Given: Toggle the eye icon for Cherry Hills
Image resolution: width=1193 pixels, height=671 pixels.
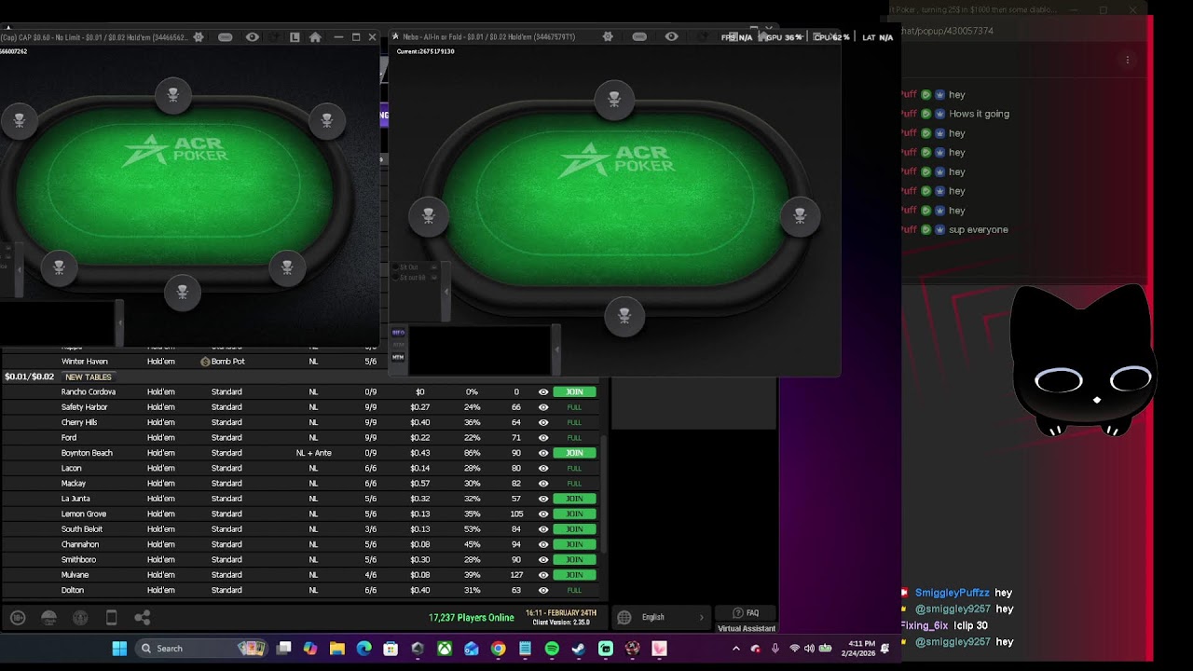Looking at the screenshot, I should [x=543, y=422].
